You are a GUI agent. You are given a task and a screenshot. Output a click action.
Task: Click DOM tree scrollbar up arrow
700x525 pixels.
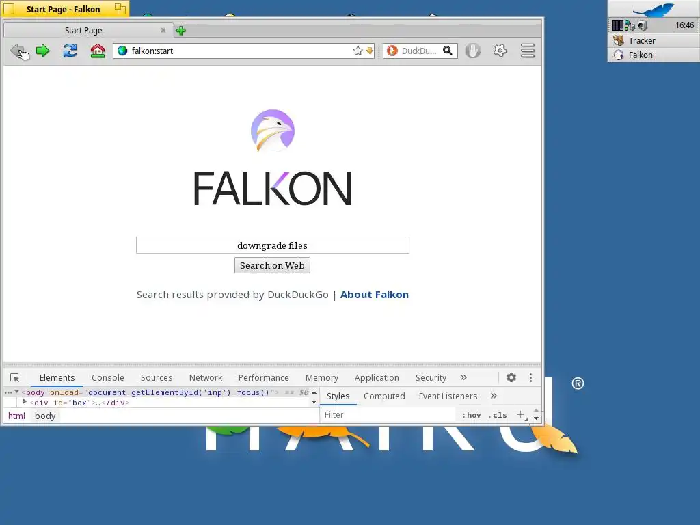coord(314,392)
